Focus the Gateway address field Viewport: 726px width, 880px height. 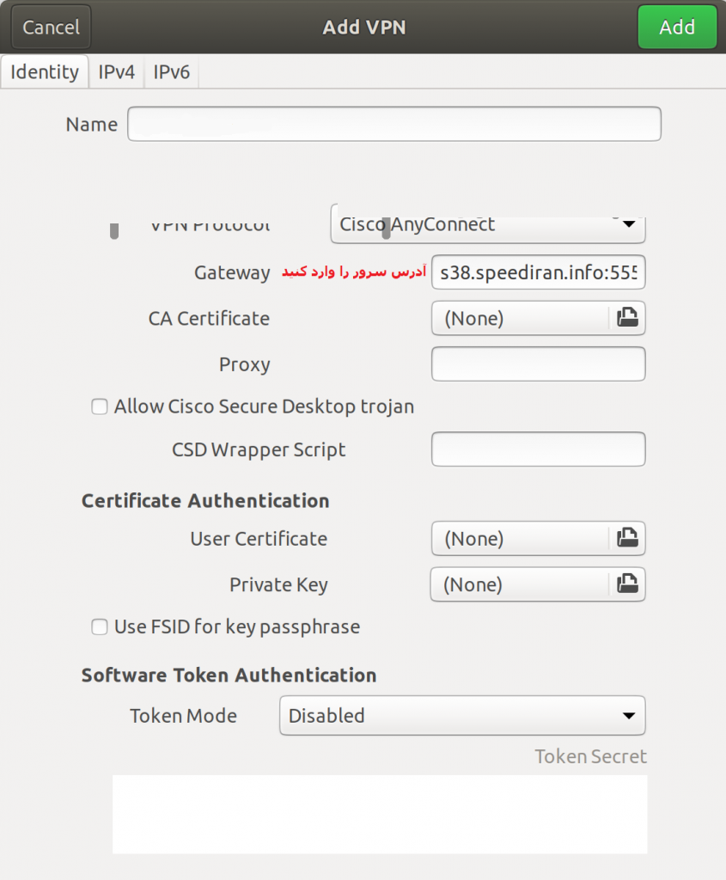point(538,273)
